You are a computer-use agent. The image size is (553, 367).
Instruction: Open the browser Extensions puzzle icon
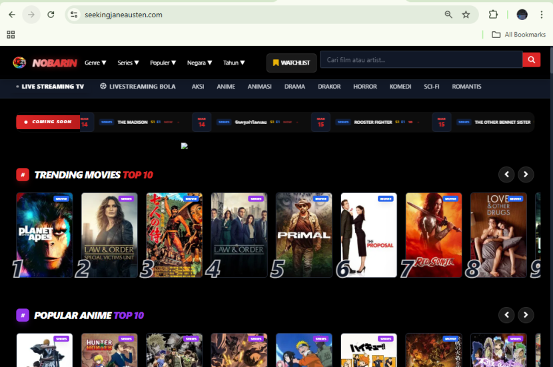494,15
